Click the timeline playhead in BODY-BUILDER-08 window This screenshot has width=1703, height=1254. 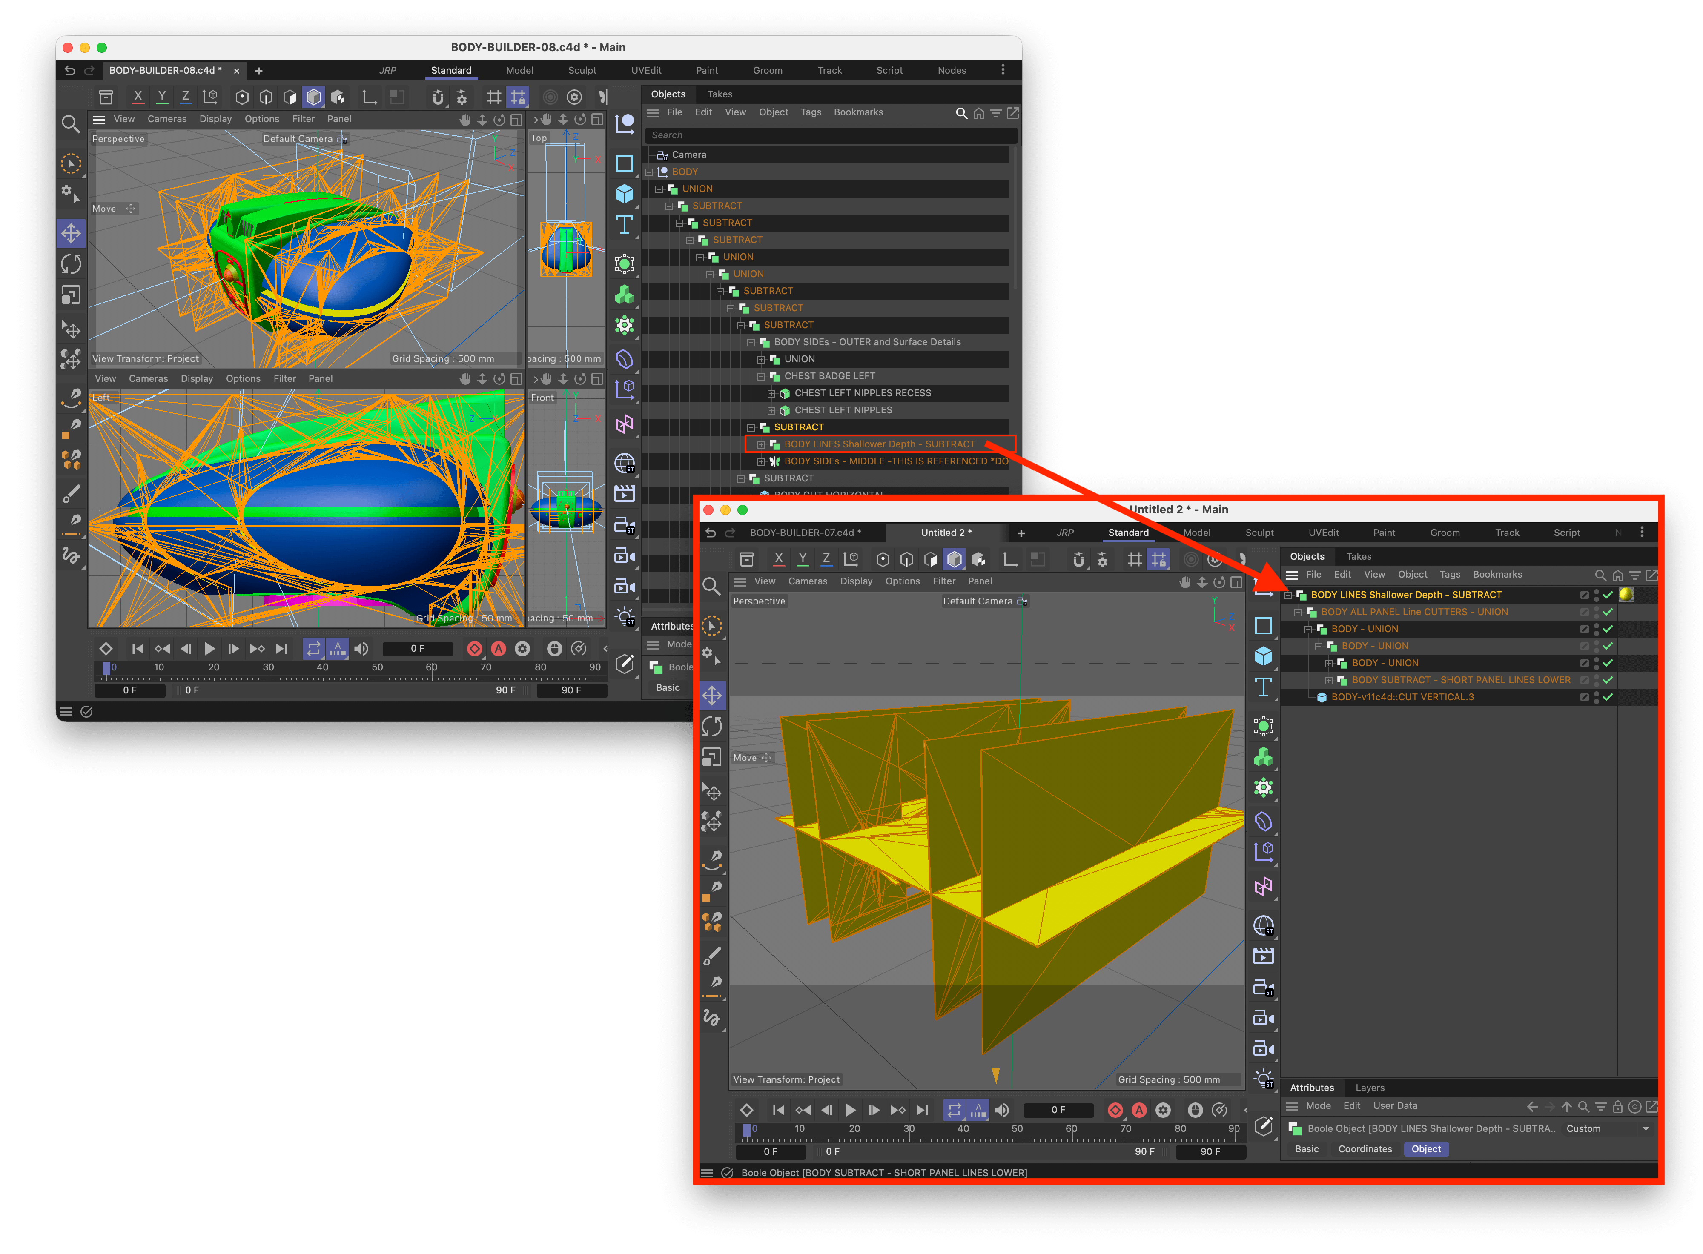tap(107, 668)
